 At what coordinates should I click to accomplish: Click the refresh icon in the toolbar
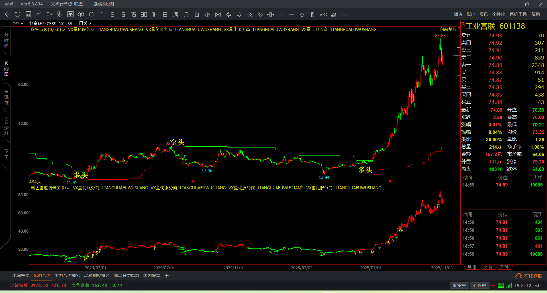[x=17, y=15]
